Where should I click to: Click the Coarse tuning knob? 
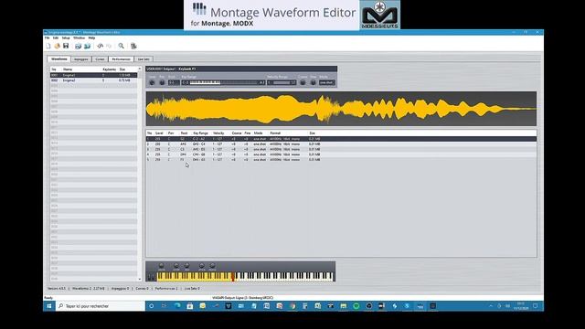point(303,82)
